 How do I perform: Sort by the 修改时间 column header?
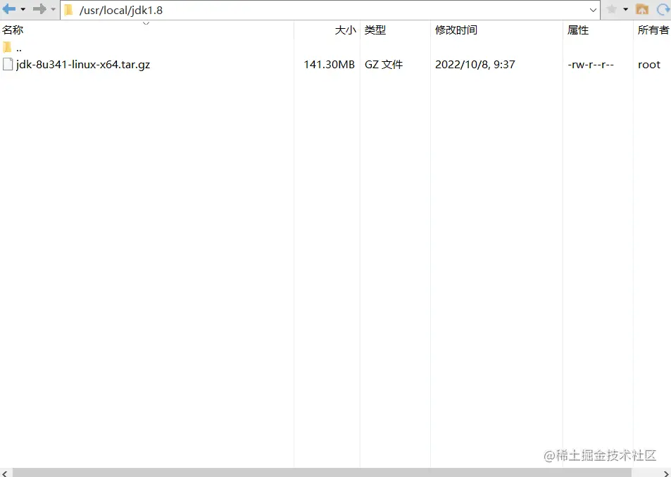tap(496, 30)
